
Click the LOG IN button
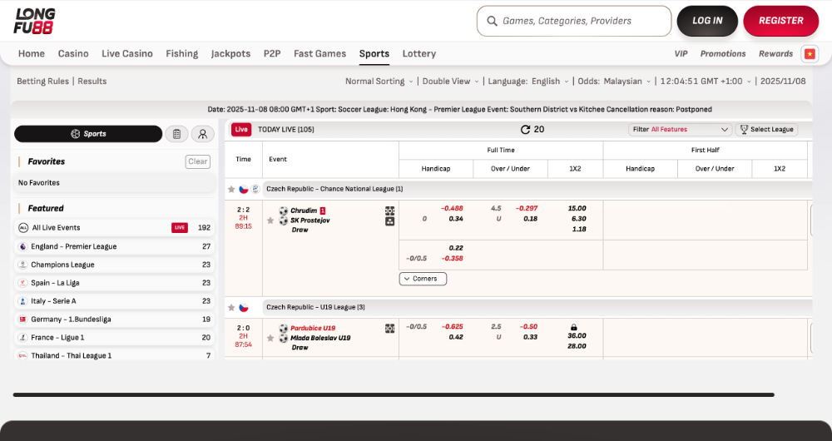tap(707, 22)
